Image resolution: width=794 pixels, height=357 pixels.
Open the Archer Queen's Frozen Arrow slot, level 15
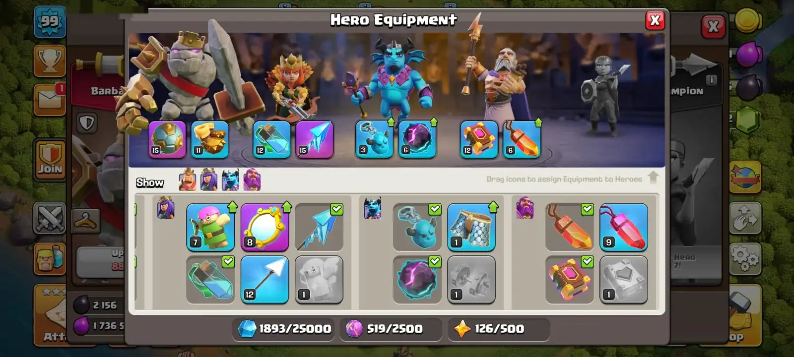pos(315,139)
